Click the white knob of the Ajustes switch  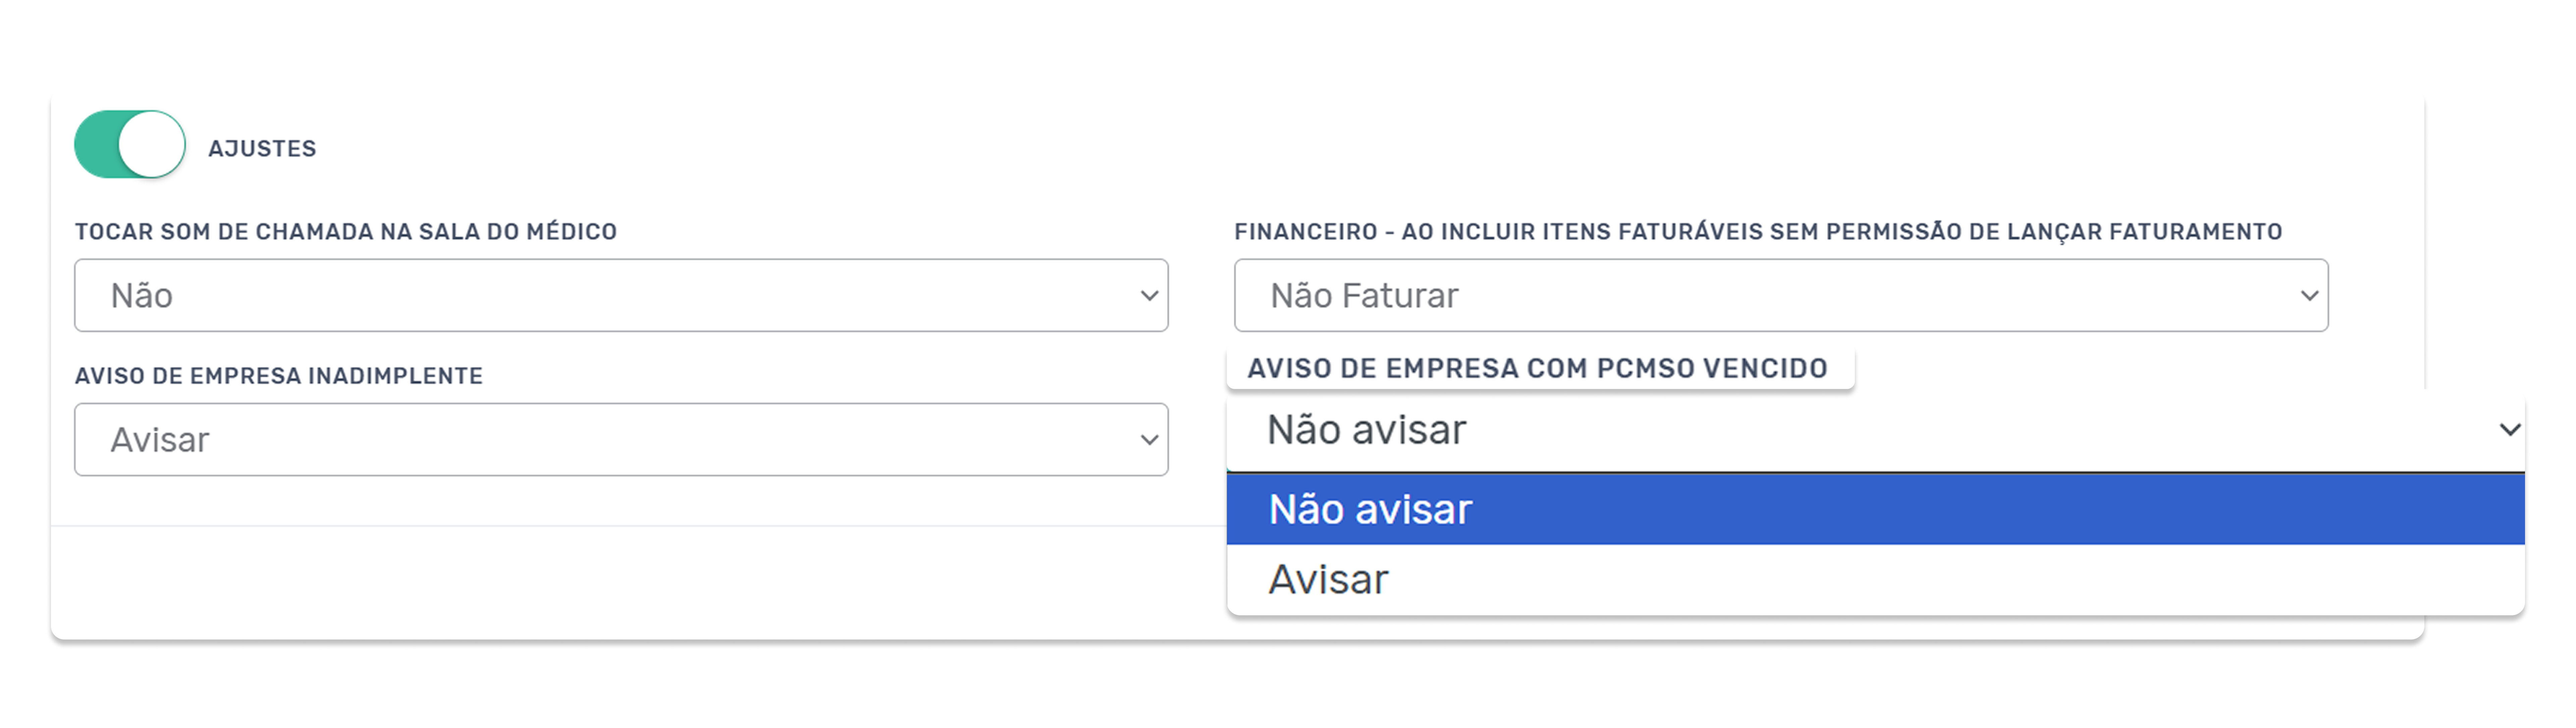tap(151, 145)
